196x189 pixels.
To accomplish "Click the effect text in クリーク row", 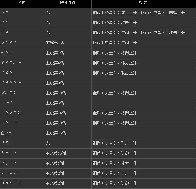I will point(115,163).
